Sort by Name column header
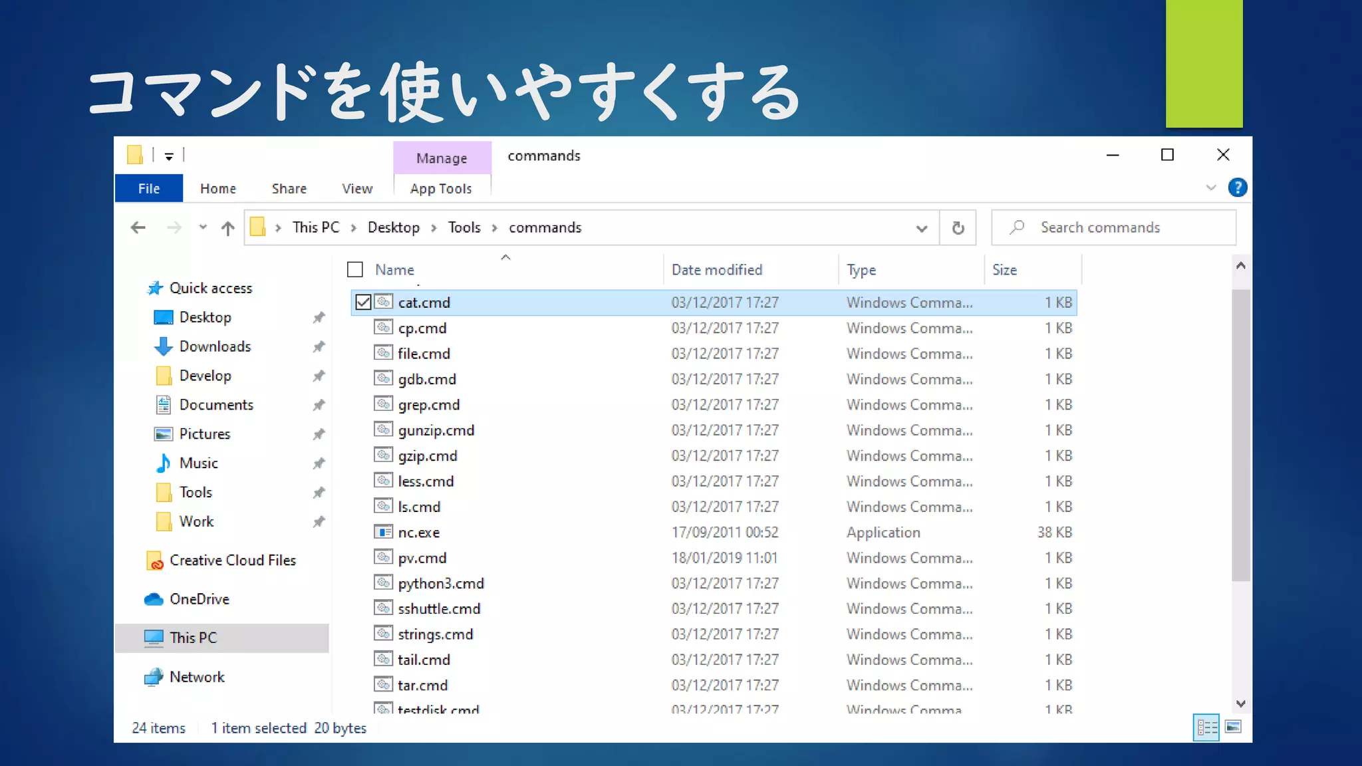This screenshot has width=1362, height=766. (395, 270)
